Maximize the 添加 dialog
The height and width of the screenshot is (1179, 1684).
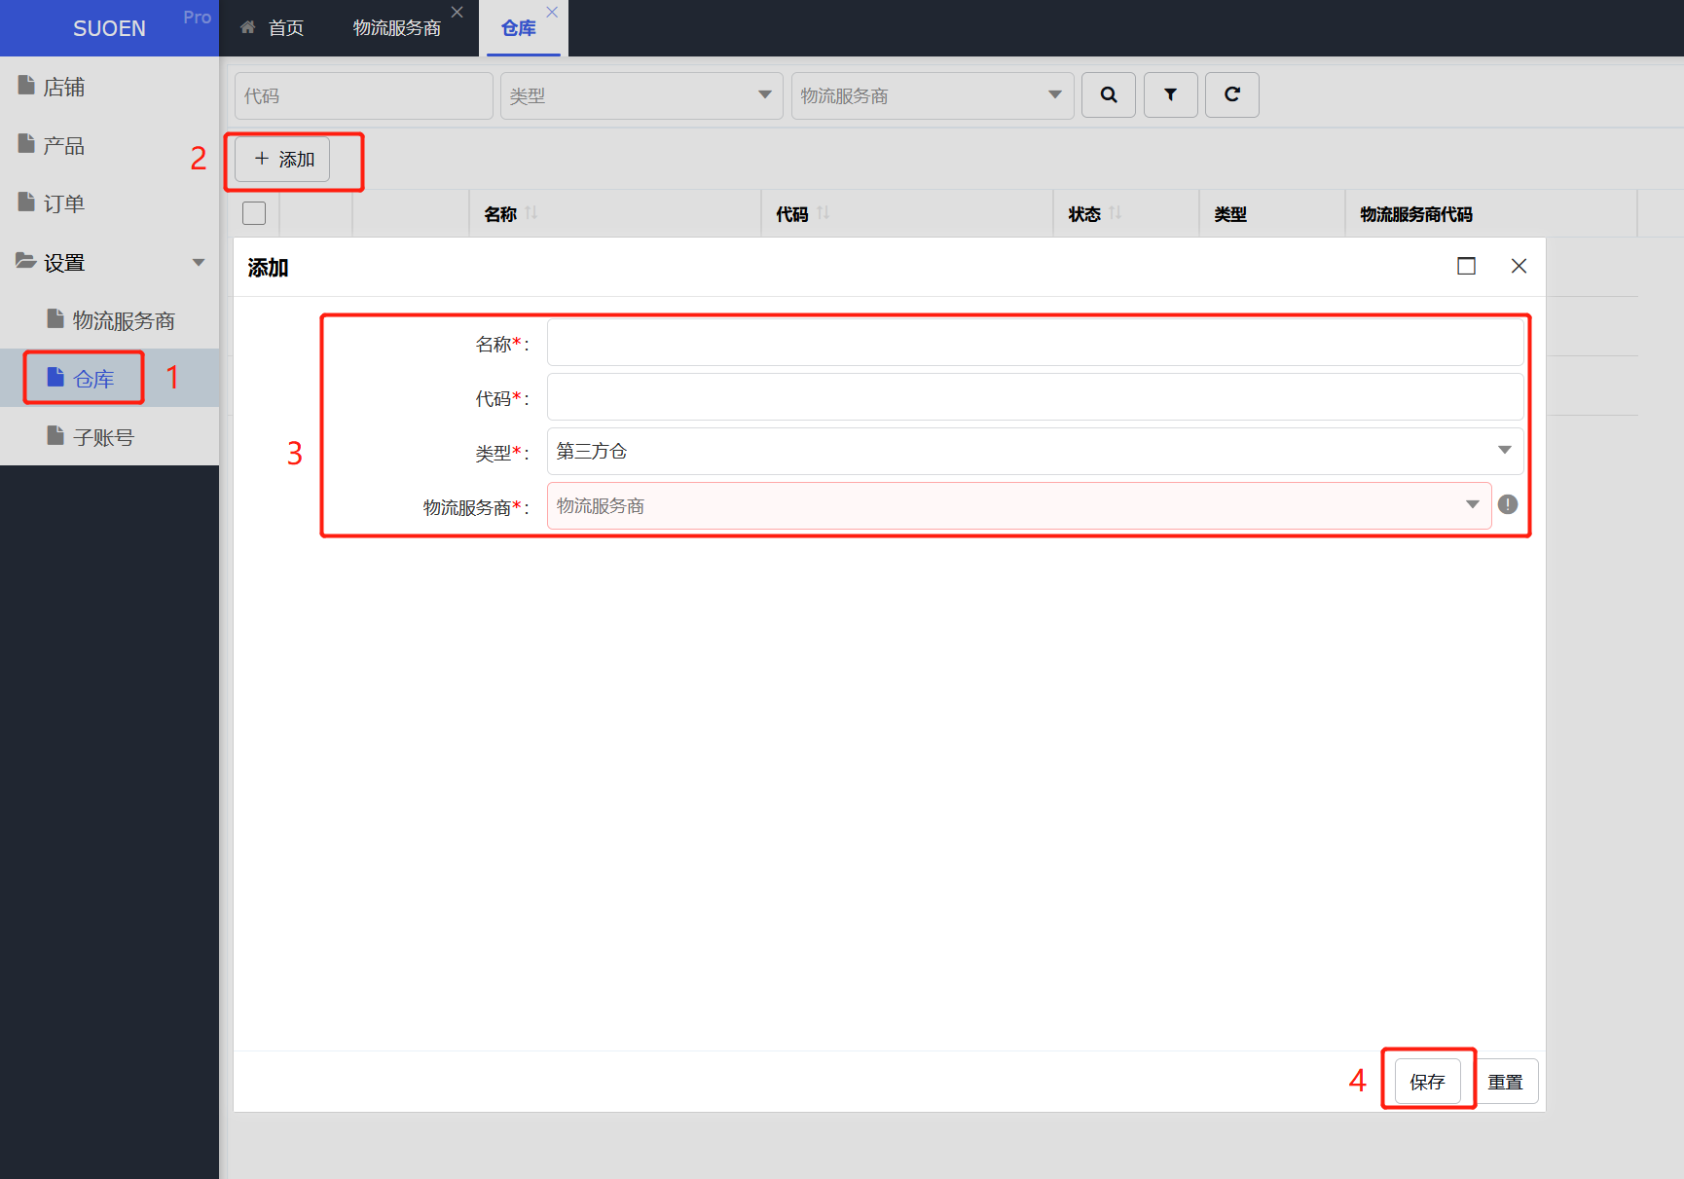[x=1466, y=267]
